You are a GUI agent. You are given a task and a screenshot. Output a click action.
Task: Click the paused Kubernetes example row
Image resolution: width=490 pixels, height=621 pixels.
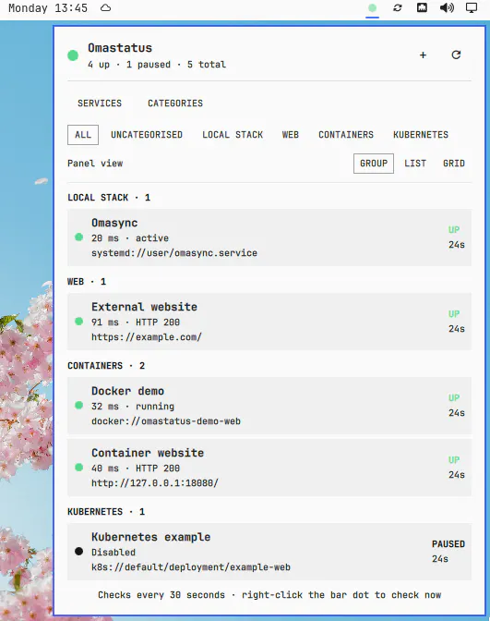(269, 552)
